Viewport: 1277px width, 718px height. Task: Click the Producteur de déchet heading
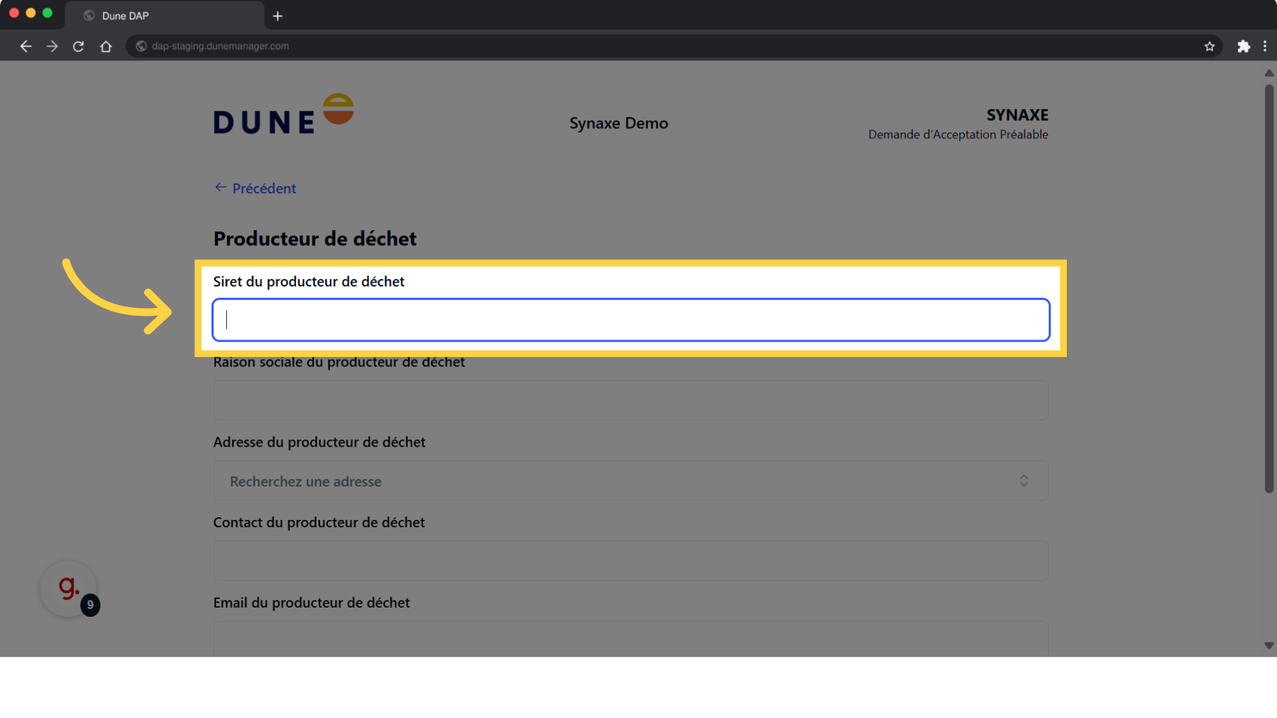[315, 238]
